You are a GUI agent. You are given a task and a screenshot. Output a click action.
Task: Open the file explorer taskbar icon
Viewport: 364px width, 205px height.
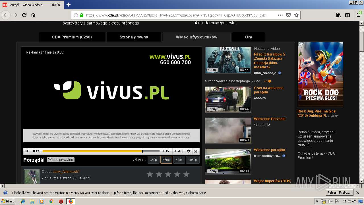32,201
